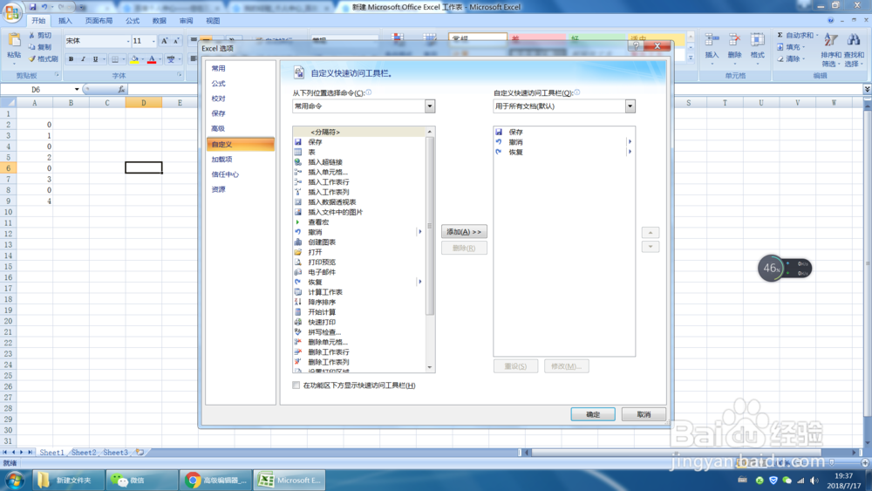Viewport: 872px width, 491px height.
Task: Select the 删除单元格... command
Action: point(358,342)
